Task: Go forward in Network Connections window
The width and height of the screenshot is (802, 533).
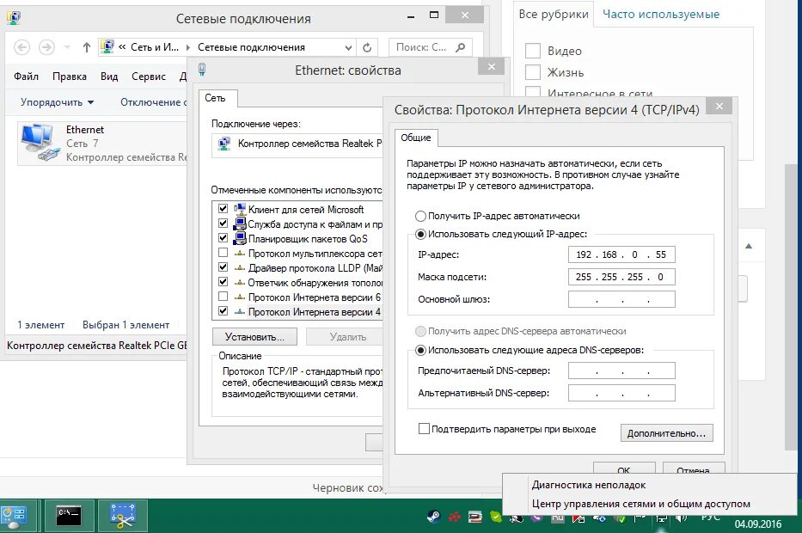Action: pos(46,47)
